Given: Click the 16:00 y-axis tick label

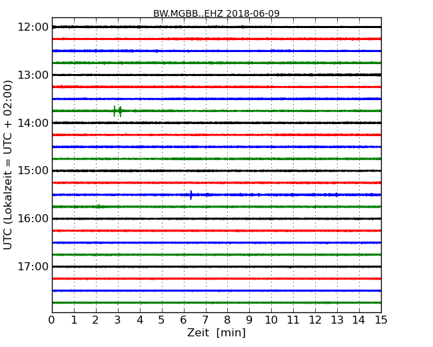Looking at the screenshot, I should click(33, 219).
